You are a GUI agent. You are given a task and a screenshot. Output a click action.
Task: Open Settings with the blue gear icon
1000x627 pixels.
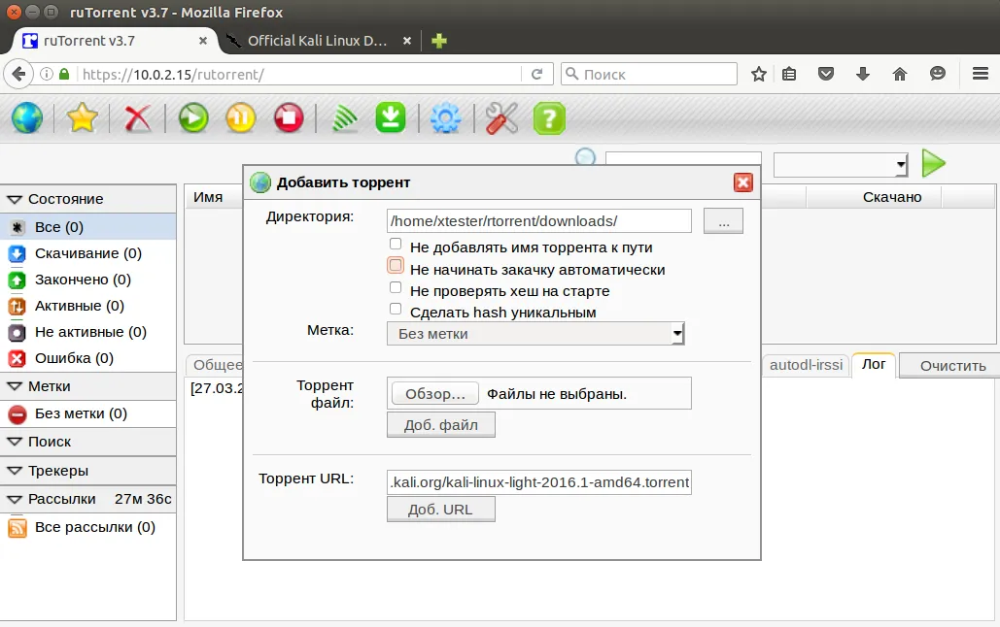point(445,118)
